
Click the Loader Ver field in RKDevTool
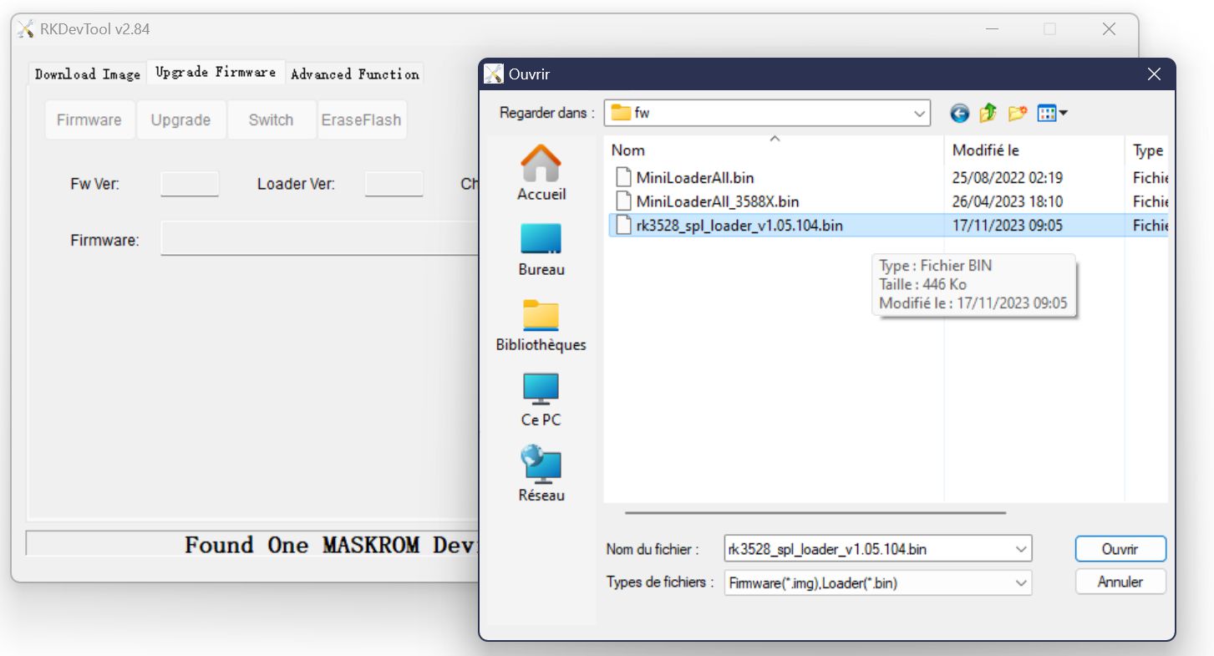point(394,184)
